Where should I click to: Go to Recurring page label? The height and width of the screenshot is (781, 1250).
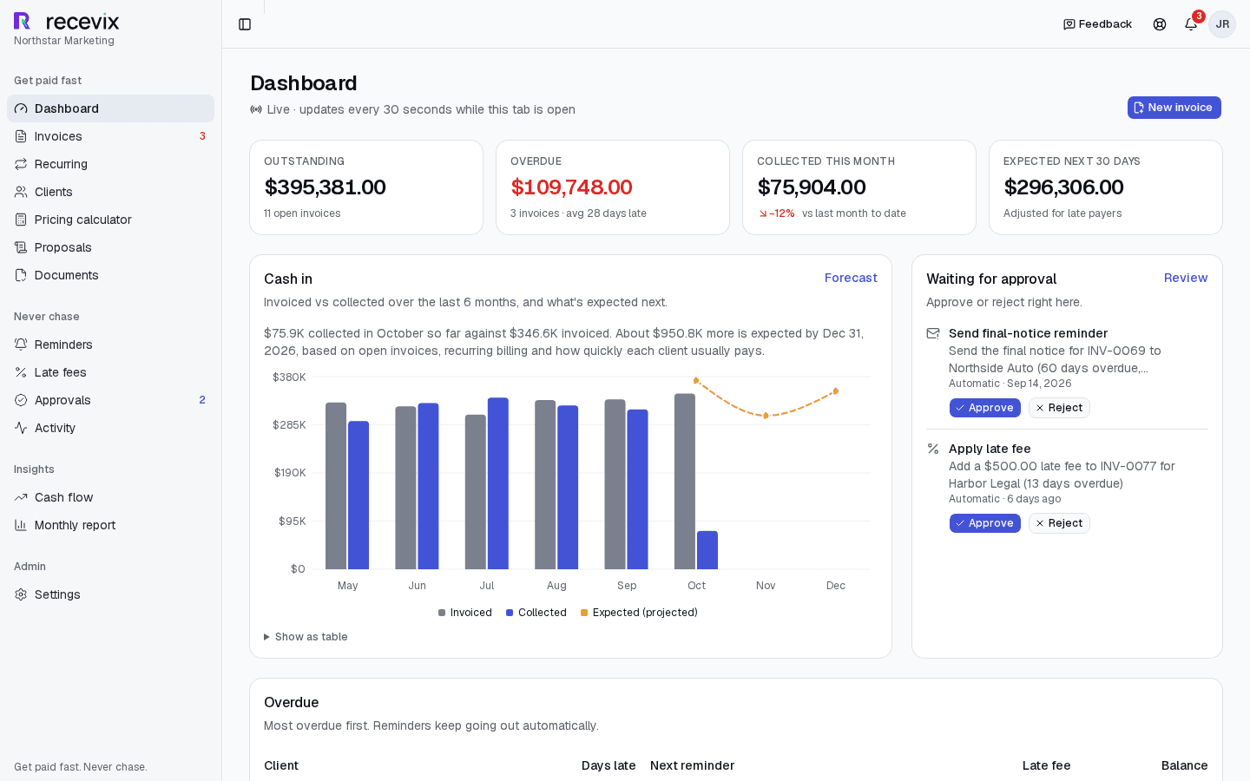[61, 164]
